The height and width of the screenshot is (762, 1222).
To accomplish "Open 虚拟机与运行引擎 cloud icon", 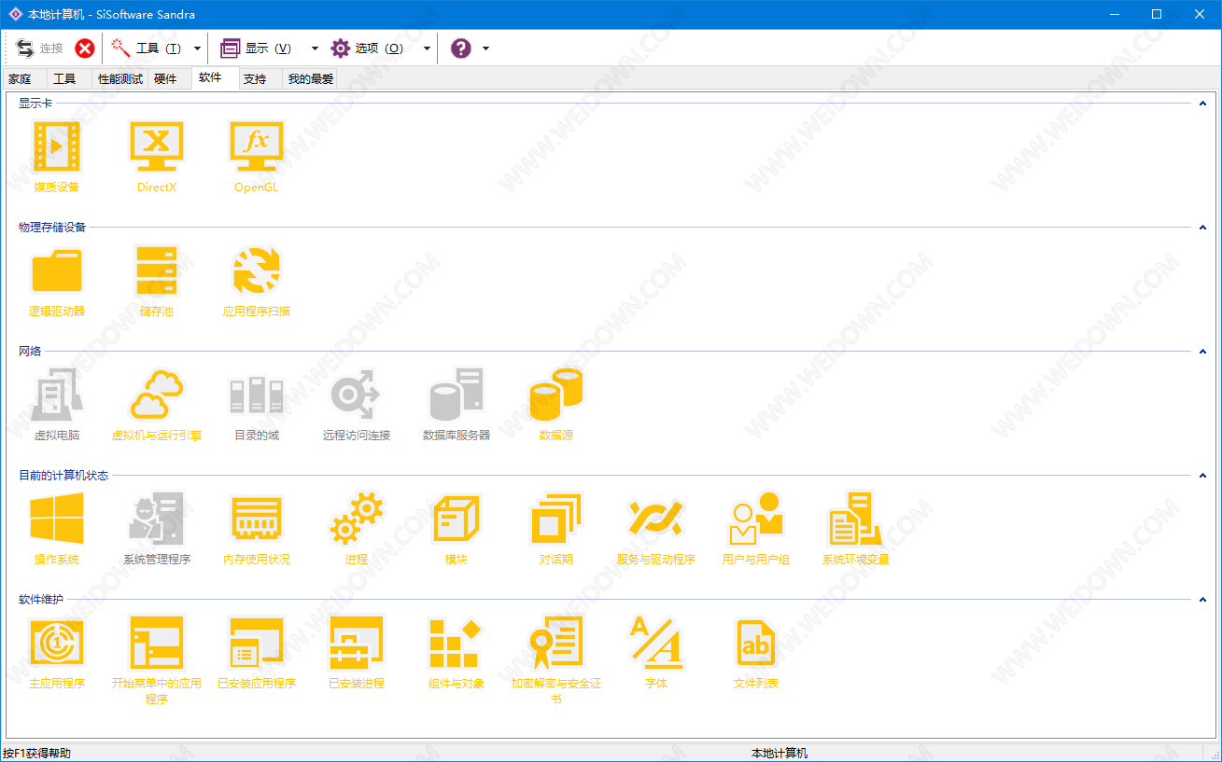I will [x=157, y=395].
